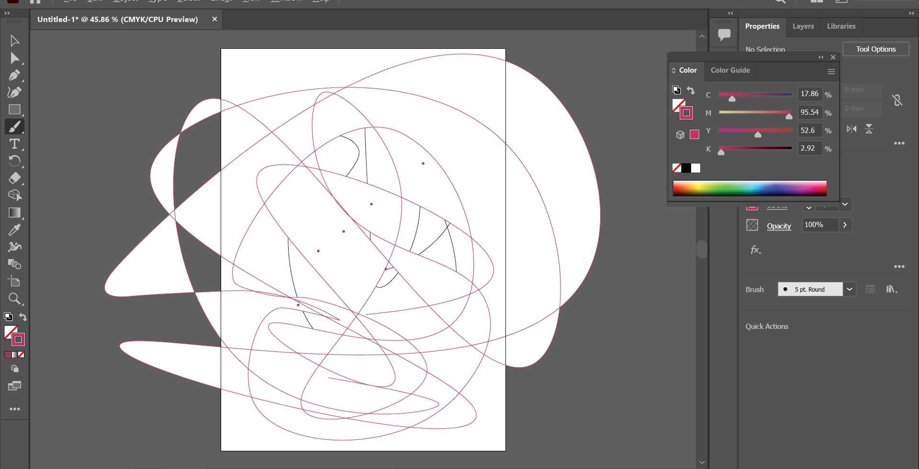Select the Zoom tool in the toolbar
Viewport: 919px width, 469px height.
tap(14, 299)
